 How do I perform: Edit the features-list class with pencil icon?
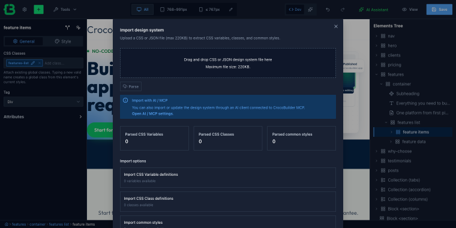coord(33,63)
